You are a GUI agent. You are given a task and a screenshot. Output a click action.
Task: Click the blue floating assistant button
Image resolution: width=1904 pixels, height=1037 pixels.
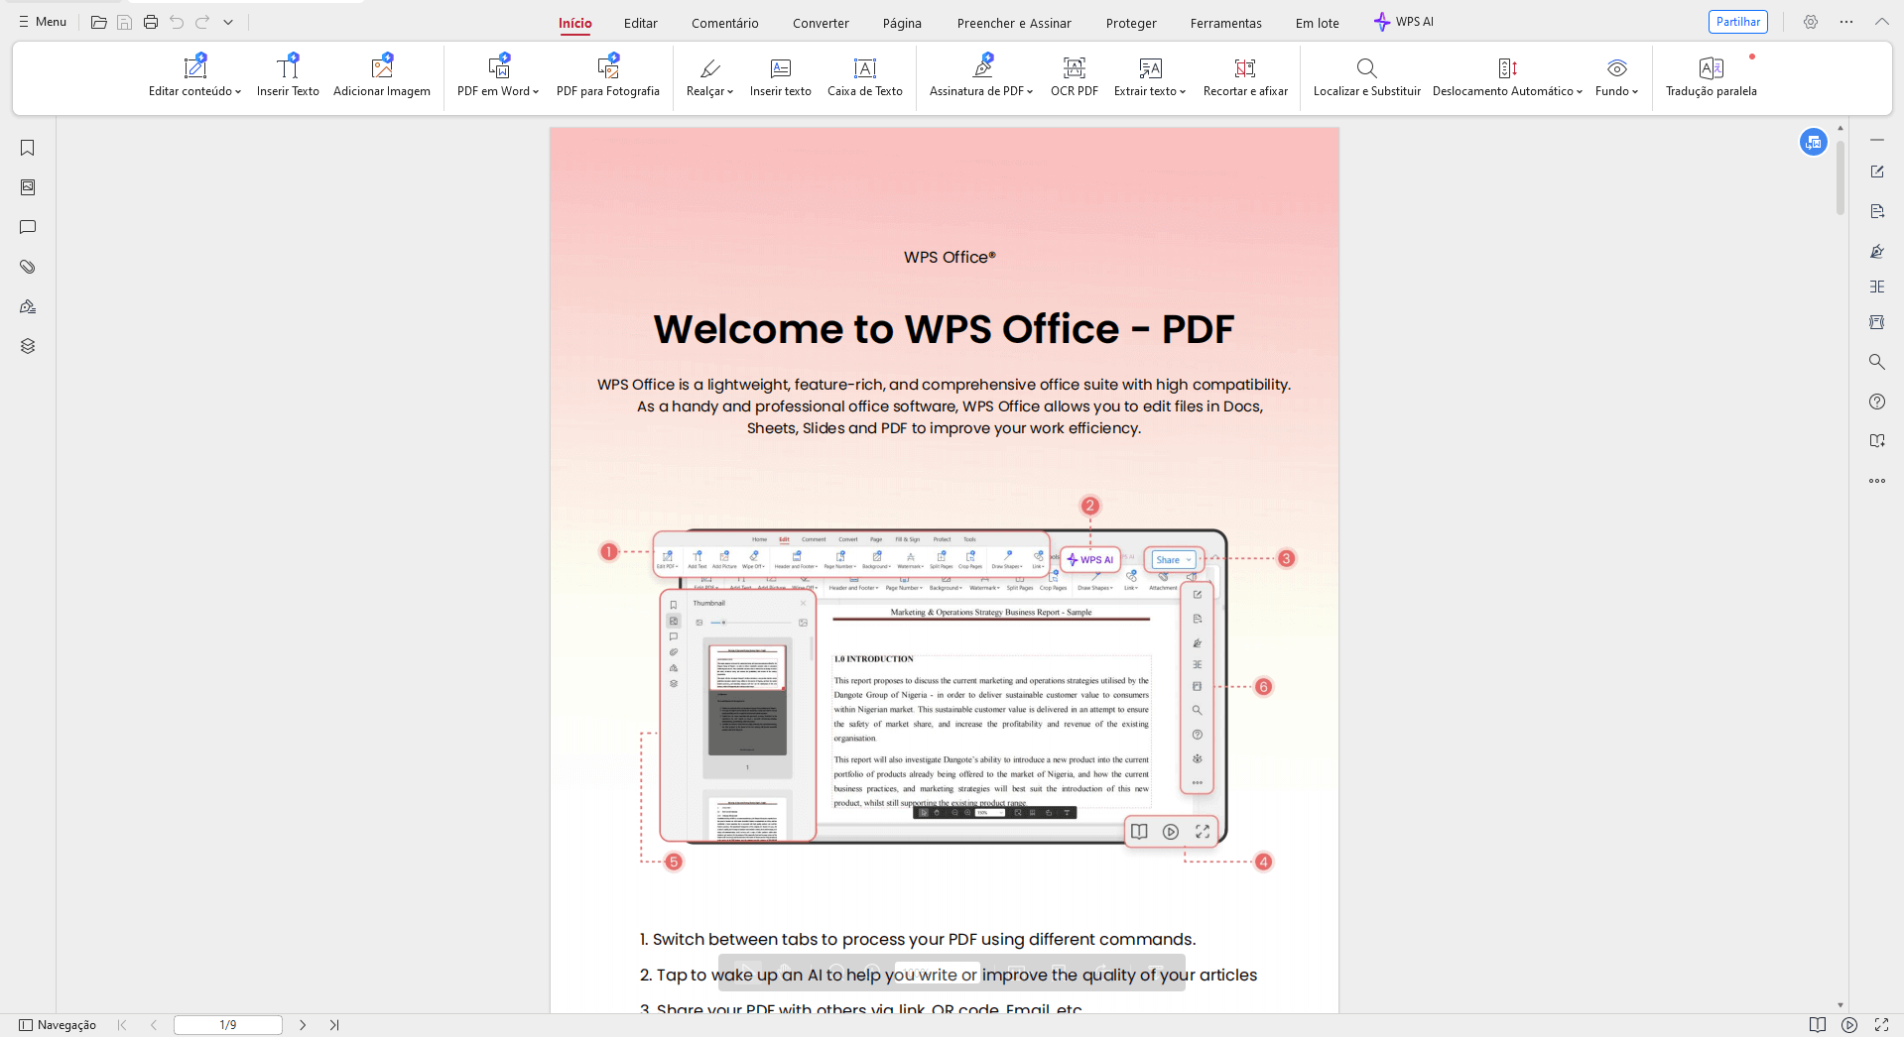(1814, 142)
